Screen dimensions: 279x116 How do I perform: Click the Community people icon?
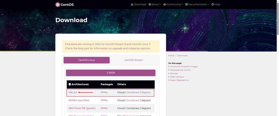coord(165,4)
